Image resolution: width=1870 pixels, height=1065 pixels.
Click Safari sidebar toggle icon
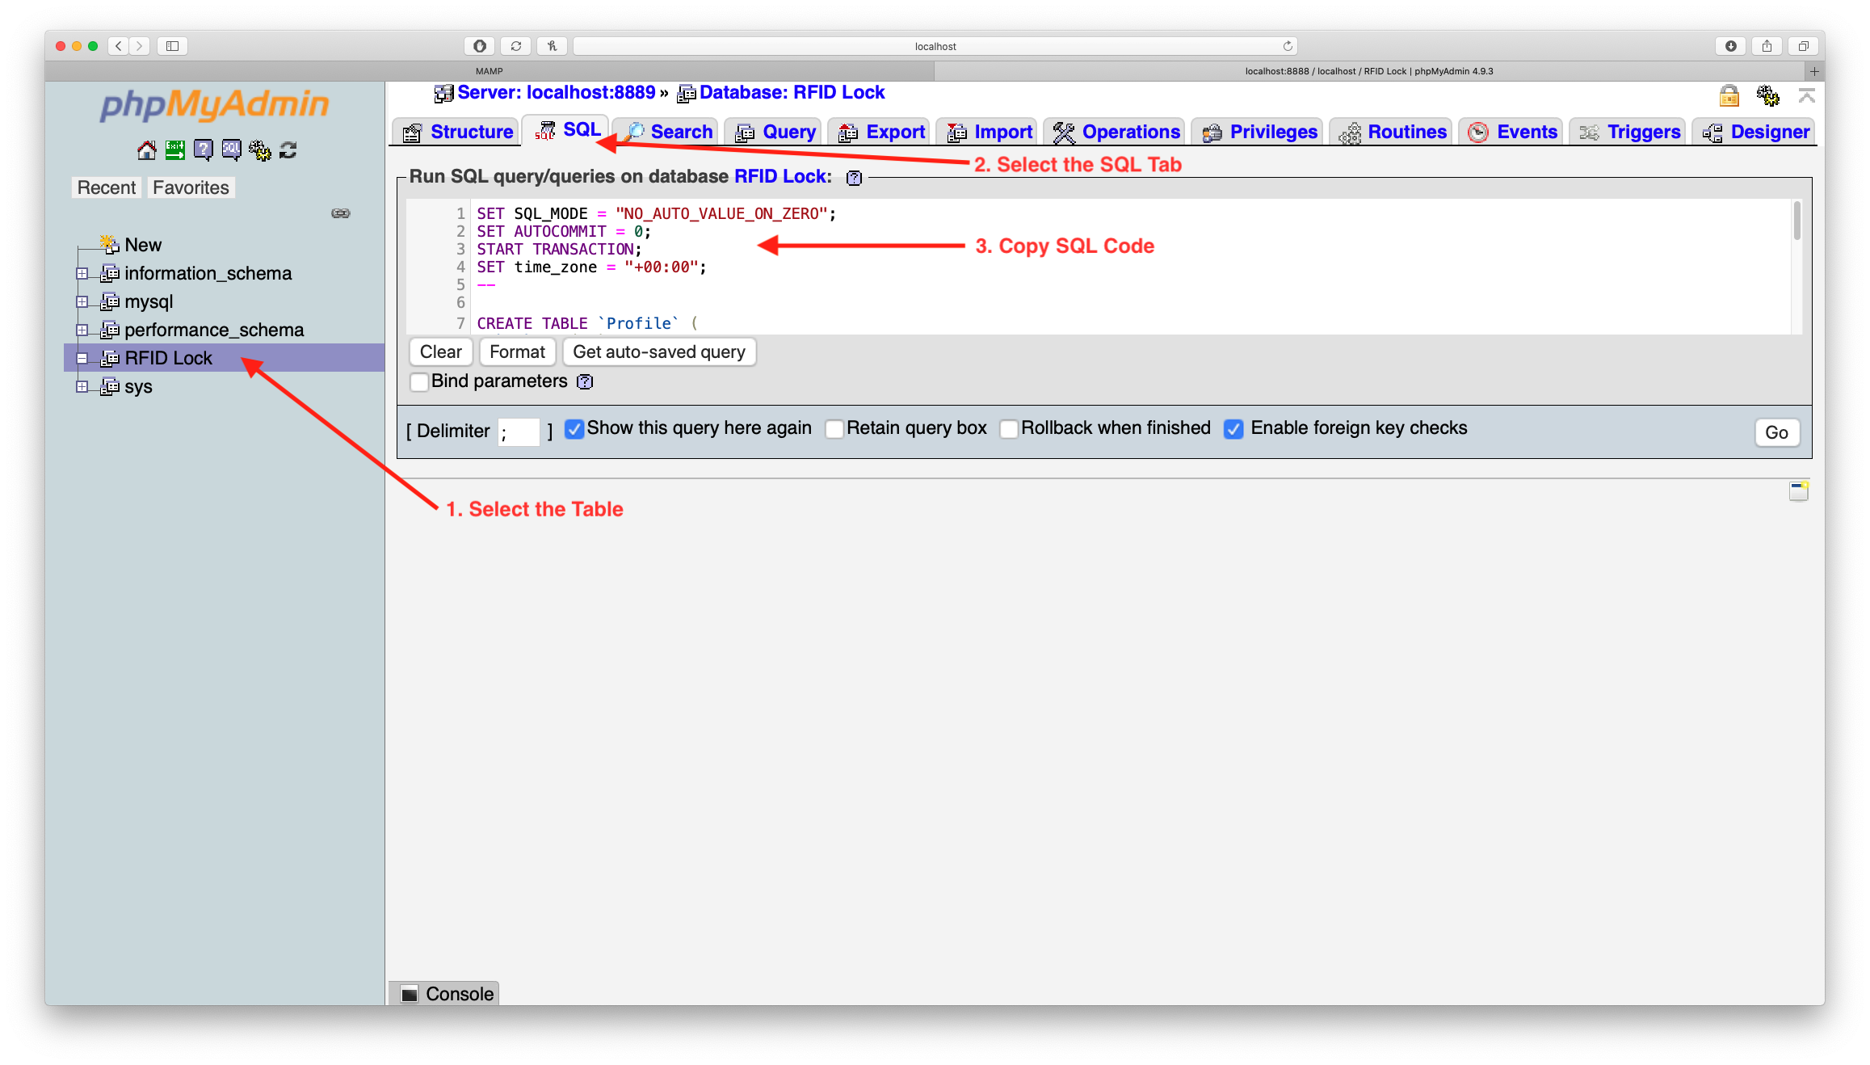coord(172,46)
